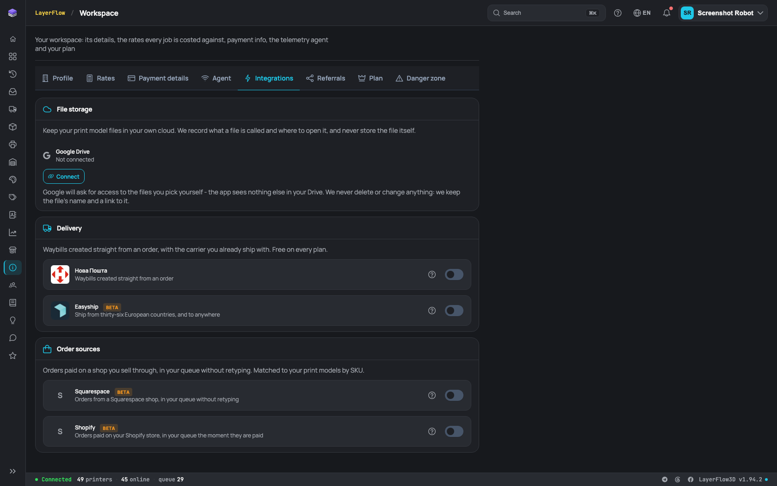
Task: Show help for the Shopify integration
Action: [x=432, y=431]
